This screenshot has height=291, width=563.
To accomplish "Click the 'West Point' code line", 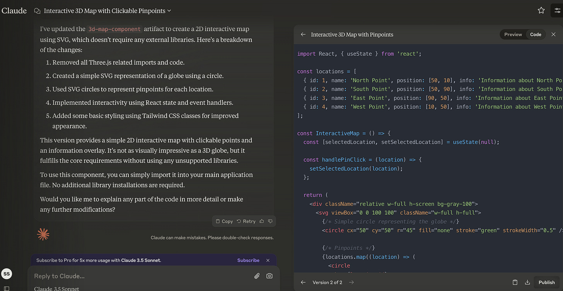I will click(x=433, y=107).
